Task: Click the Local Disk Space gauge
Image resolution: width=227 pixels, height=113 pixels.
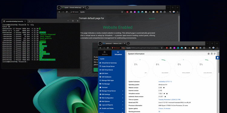Action: (205, 68)
